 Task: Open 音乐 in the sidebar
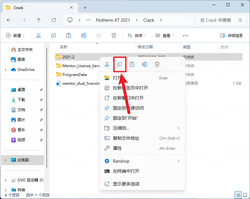click(x=18, y=130)
